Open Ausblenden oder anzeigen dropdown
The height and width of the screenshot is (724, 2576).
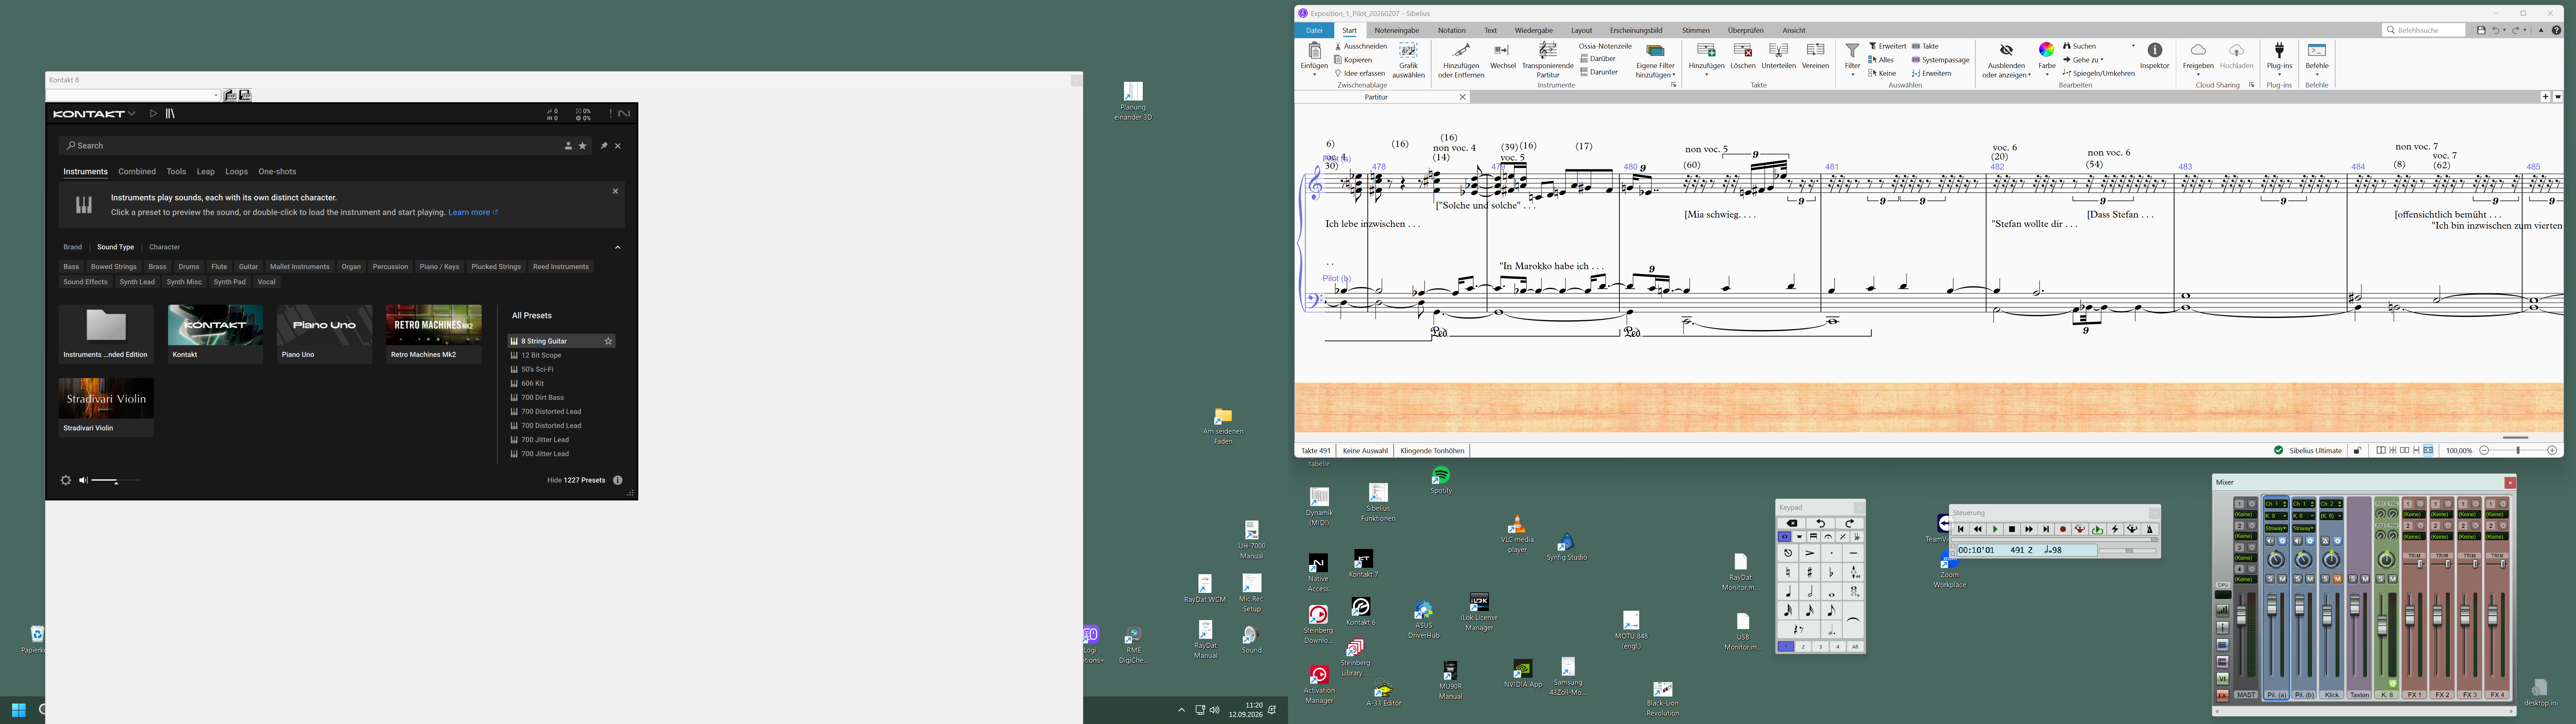[2006, 60]
